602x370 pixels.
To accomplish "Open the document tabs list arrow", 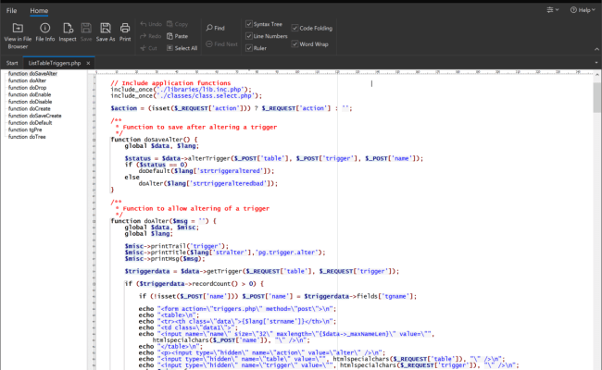I will point(596,63).
